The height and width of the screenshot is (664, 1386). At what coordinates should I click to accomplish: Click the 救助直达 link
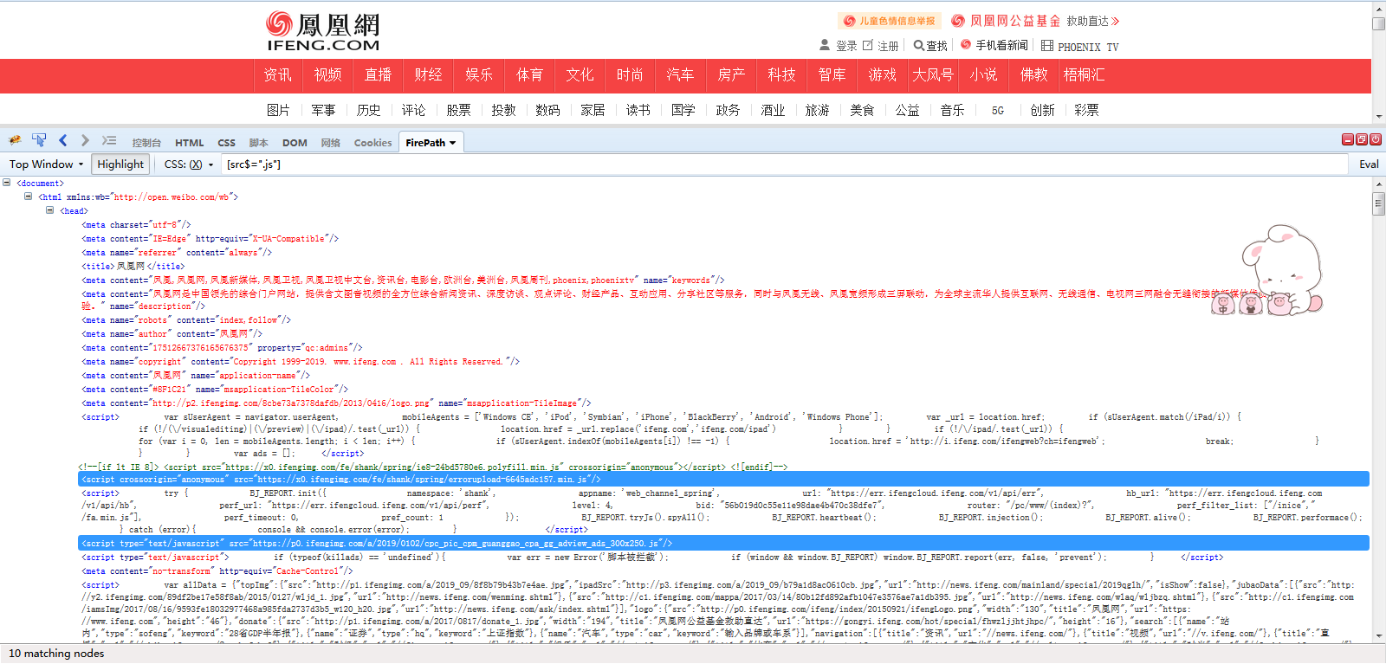(x=1092, y=21)
